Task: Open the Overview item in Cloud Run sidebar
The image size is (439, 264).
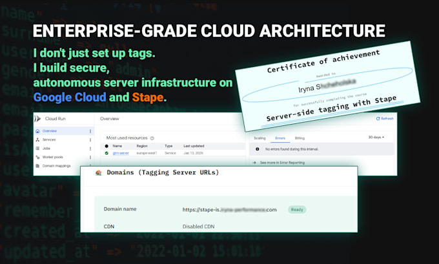Action: click(63, 131)
